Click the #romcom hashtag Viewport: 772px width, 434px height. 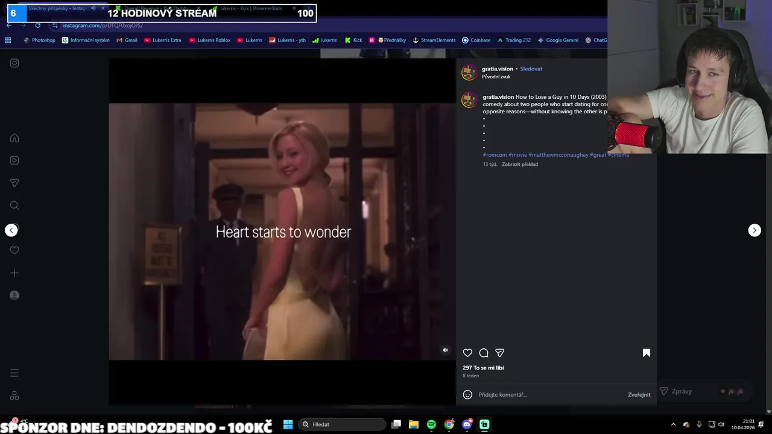(495, 155)
